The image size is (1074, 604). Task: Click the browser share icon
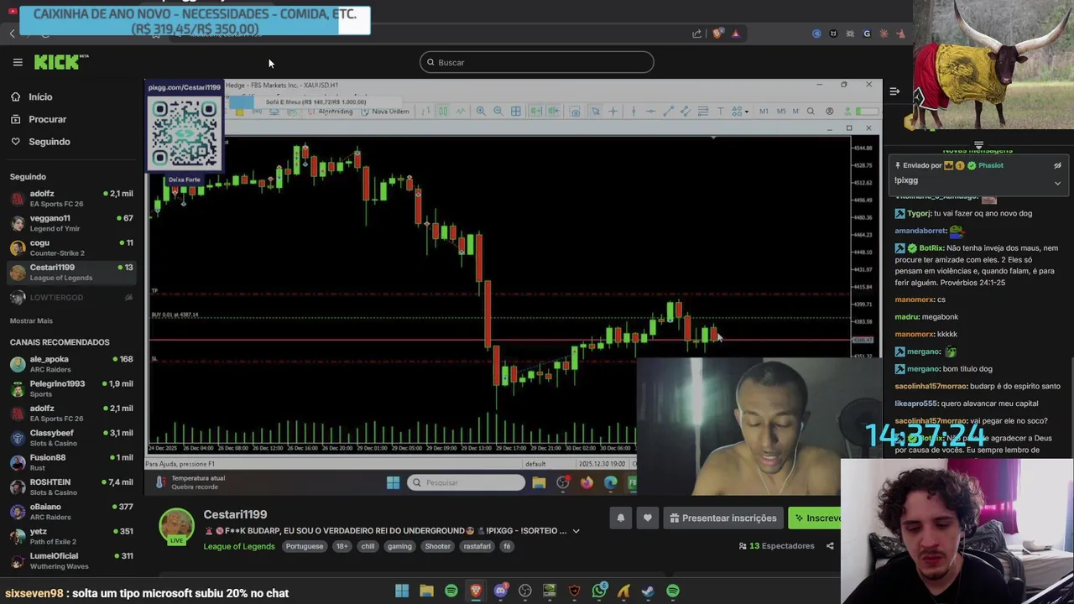pos(696,34)
